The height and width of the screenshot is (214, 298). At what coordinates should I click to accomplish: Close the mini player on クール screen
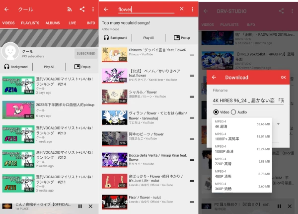90,206
